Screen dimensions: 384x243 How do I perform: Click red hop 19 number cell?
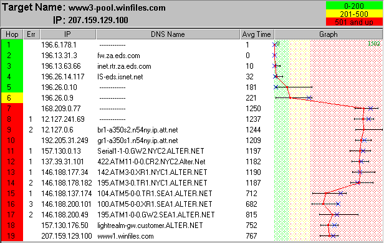click(x=12, y=236)
